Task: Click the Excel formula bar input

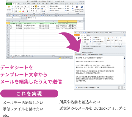Action: tap(55, 18)
